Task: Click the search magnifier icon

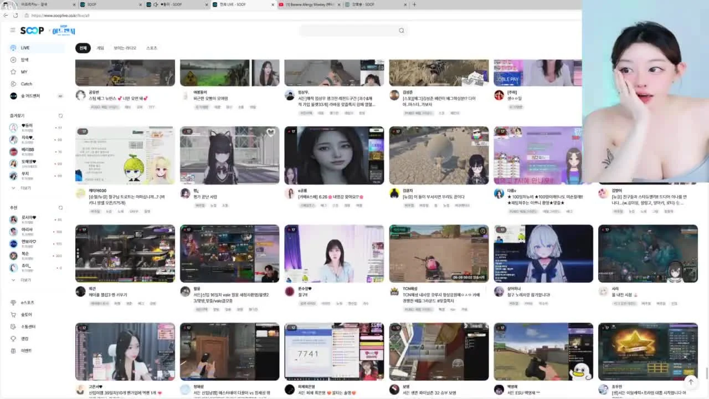Action: [x=402, y=30]
